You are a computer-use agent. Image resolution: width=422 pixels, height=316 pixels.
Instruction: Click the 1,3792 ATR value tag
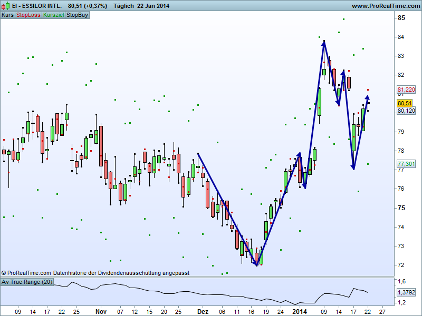[406, 292]
